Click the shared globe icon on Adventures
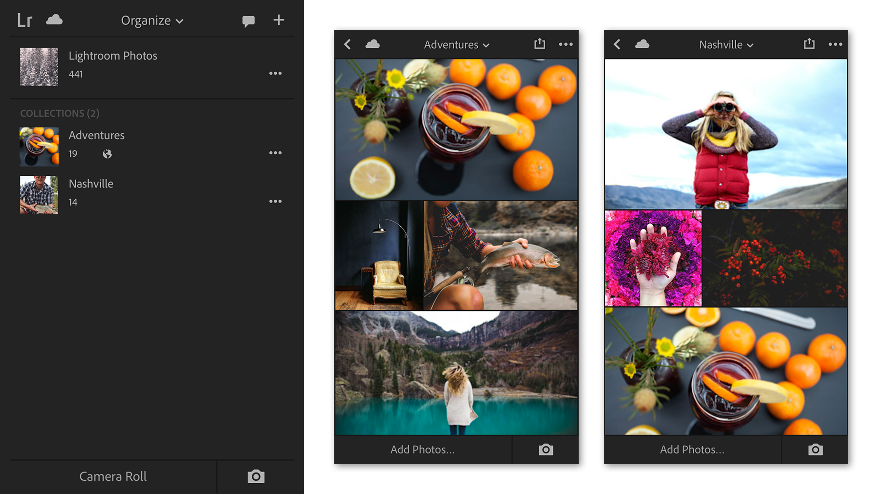The image size is (880, 494). coord(107,154)
